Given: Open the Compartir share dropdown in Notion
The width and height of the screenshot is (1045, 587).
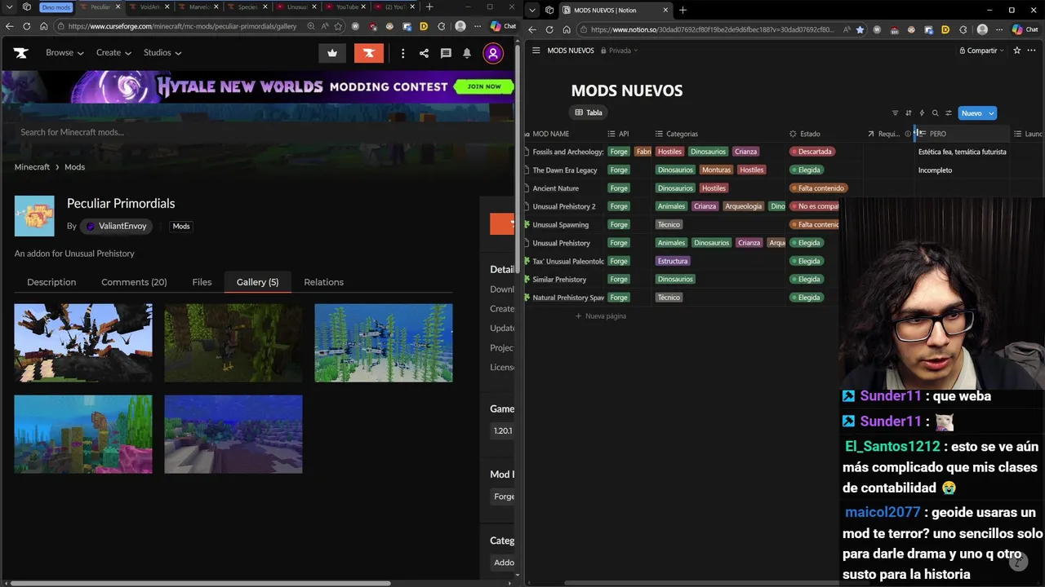Looking at the screenshot, I should tap(982, 51).
